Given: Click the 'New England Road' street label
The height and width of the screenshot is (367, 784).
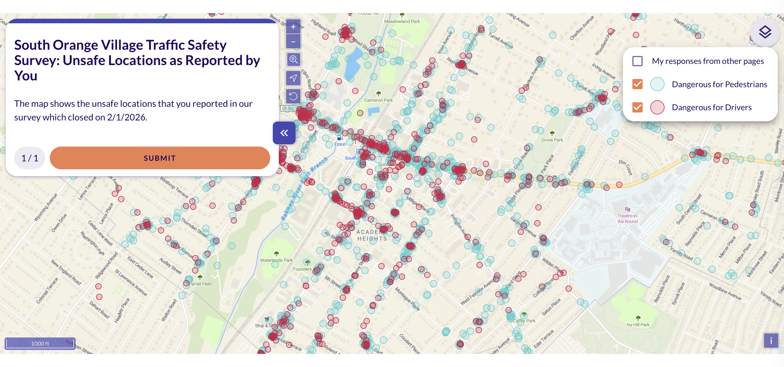Looking at the screenshot, I should pyautogui.click(x=66, y=272).
